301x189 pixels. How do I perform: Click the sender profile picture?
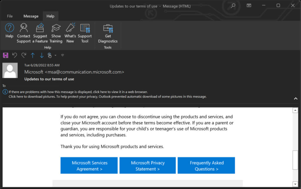click(x=10, y=70)
